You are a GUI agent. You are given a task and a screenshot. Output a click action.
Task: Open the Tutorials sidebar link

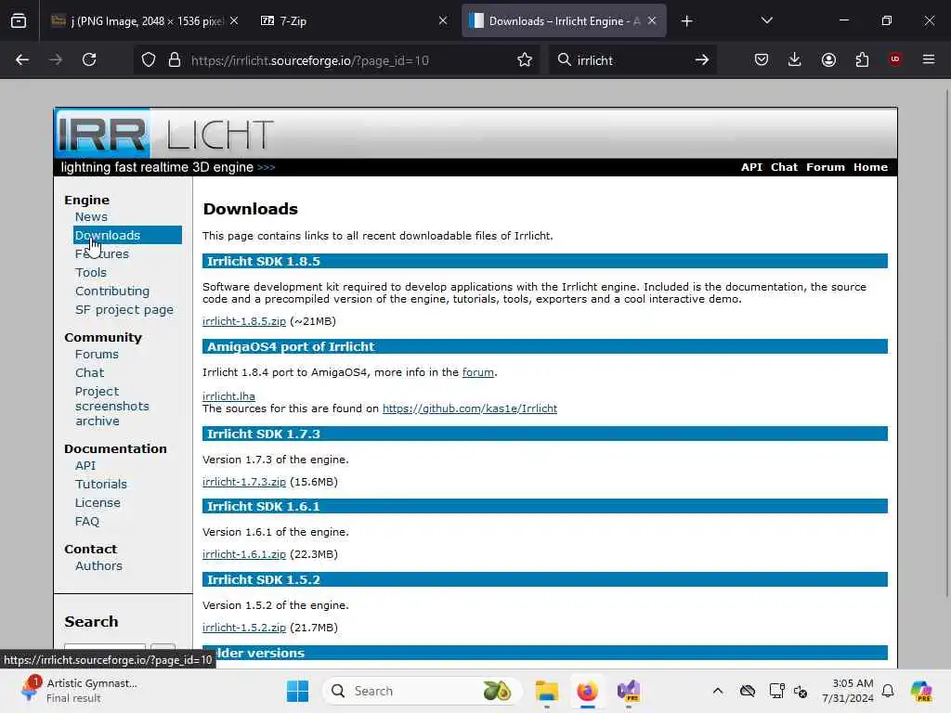[101, 485]
